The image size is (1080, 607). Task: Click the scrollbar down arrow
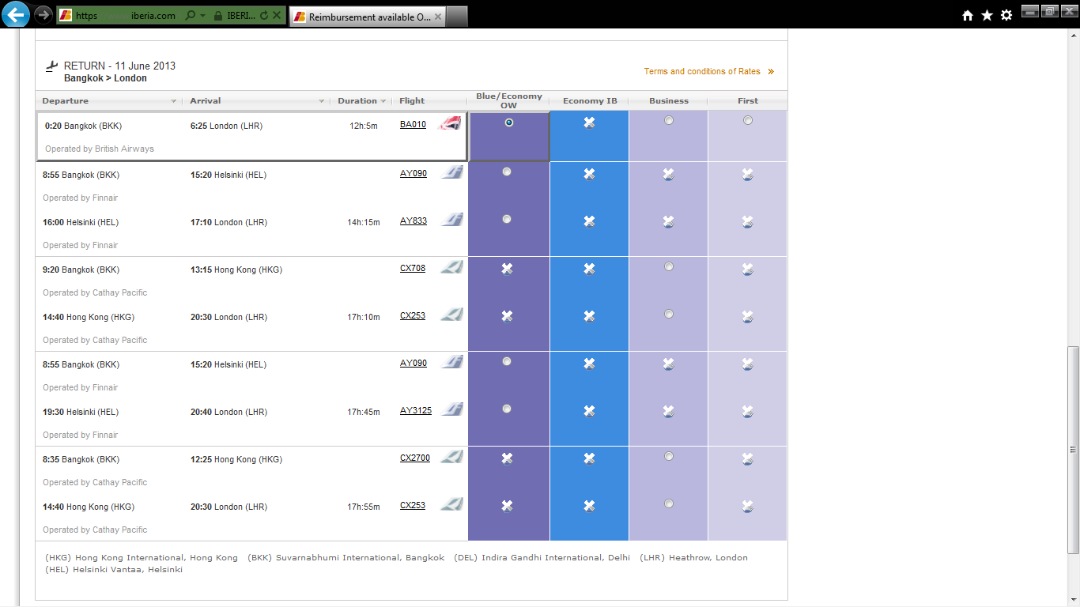[1073, 600]
